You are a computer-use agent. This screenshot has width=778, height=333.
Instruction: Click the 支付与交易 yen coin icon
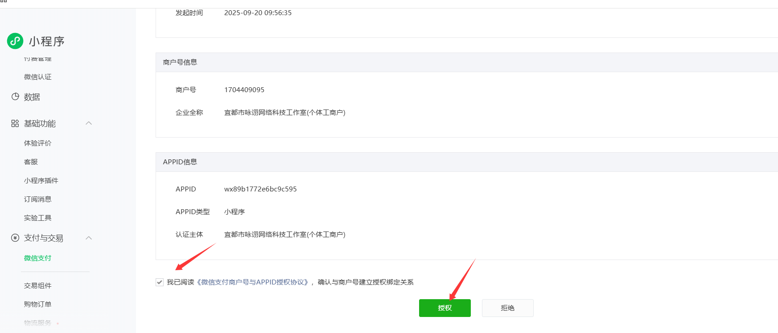tap(15, 238)
